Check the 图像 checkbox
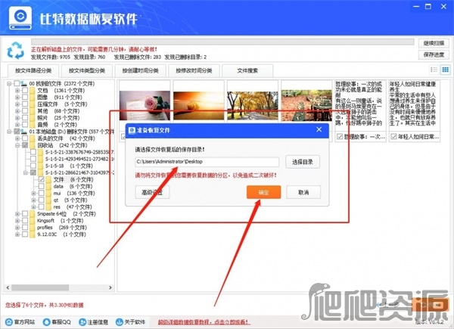The width and height of the screenshot is (454, 329). click(x=25, y=98)
